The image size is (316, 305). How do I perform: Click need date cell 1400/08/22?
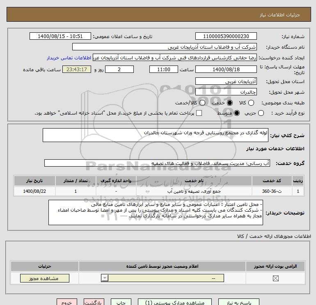point(34,191)
